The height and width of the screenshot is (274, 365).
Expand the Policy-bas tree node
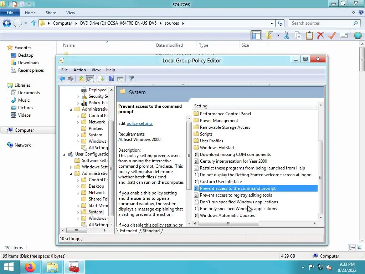click(x=78, y=103)
